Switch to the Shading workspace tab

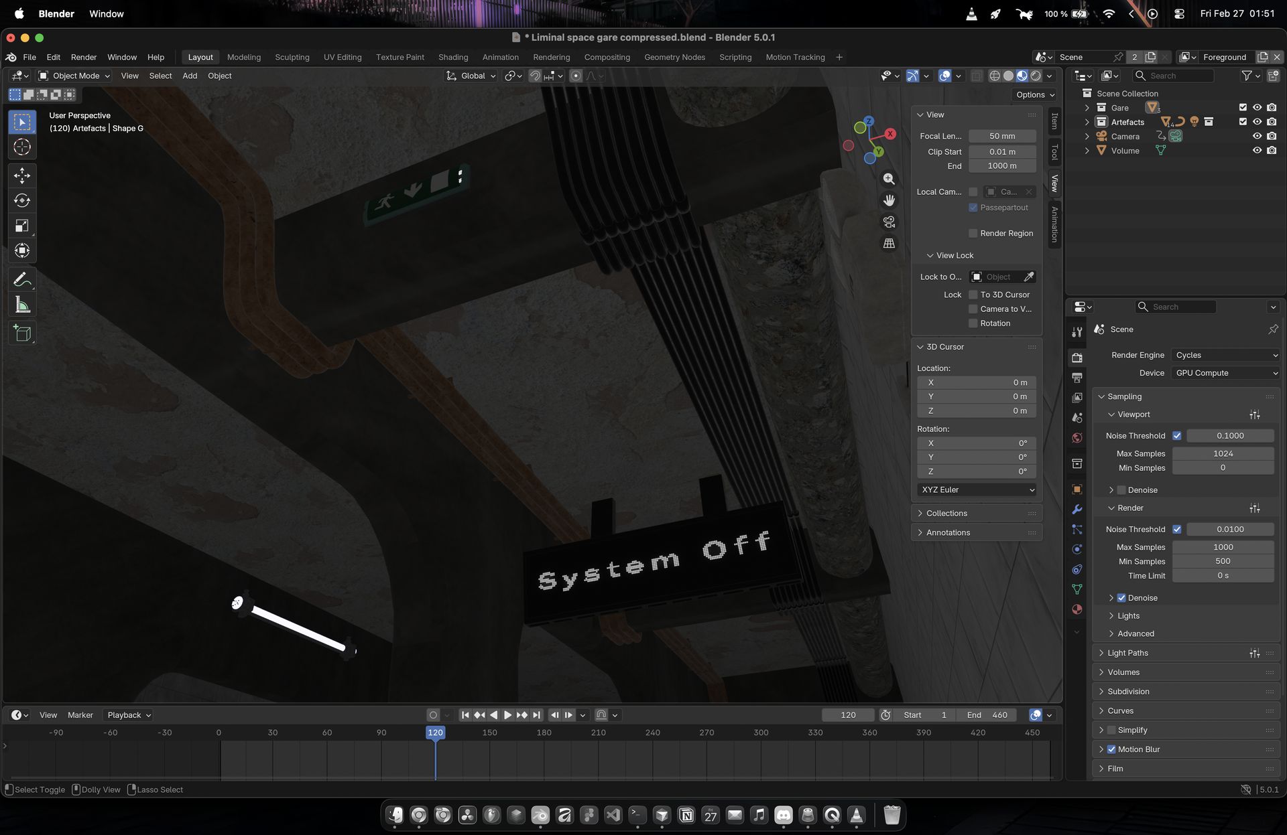pyautogui.click(x=453, y=57)
